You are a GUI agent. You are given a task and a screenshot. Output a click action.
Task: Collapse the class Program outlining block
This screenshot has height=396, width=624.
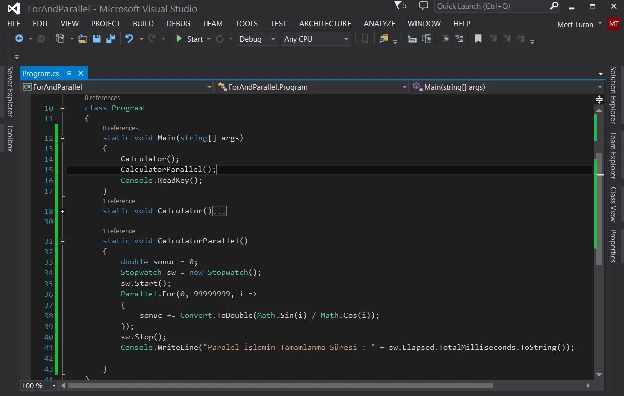(63, 108)
